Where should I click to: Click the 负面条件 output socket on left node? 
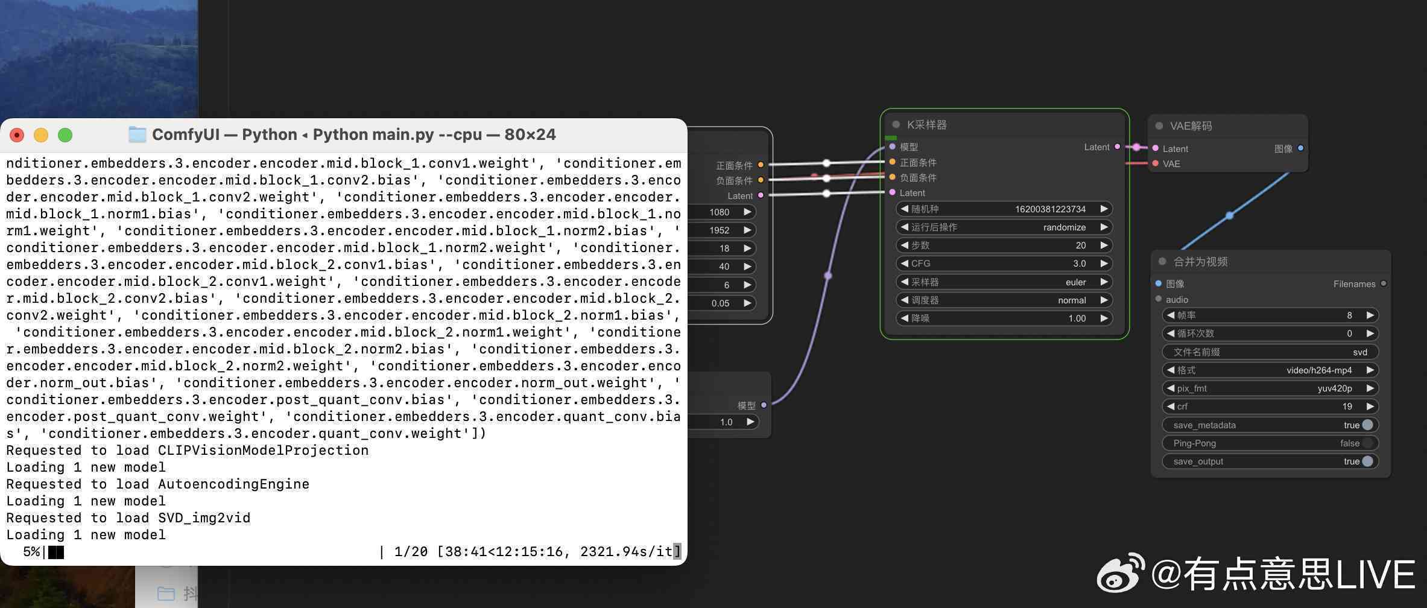coord(761,180)
